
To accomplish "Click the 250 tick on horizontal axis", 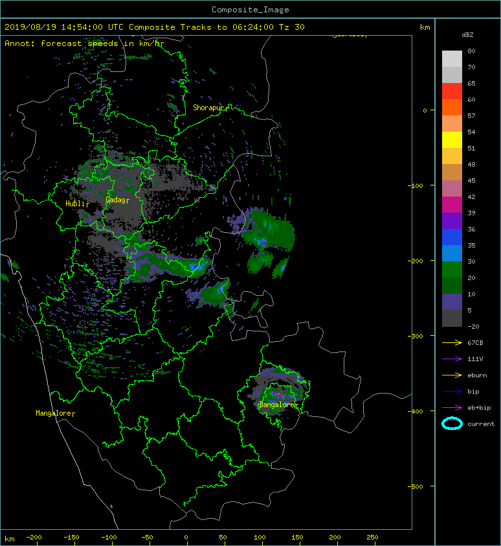I will 372,538.
